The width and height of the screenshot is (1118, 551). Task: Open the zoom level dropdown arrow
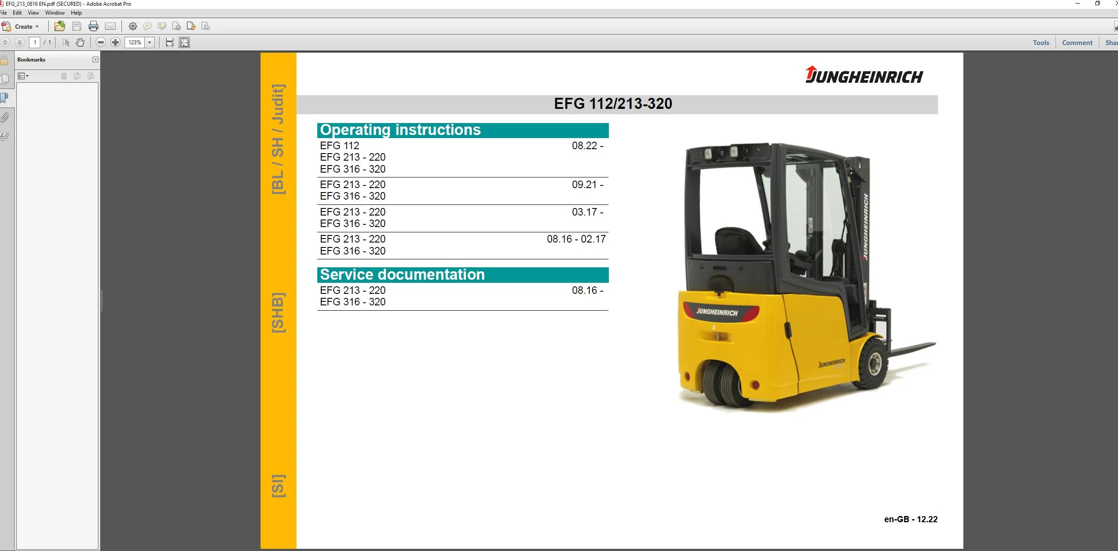click(x=150, y=42)
